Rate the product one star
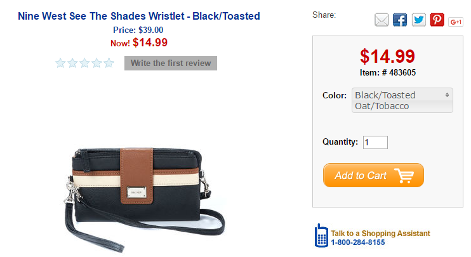 [60, 63]
